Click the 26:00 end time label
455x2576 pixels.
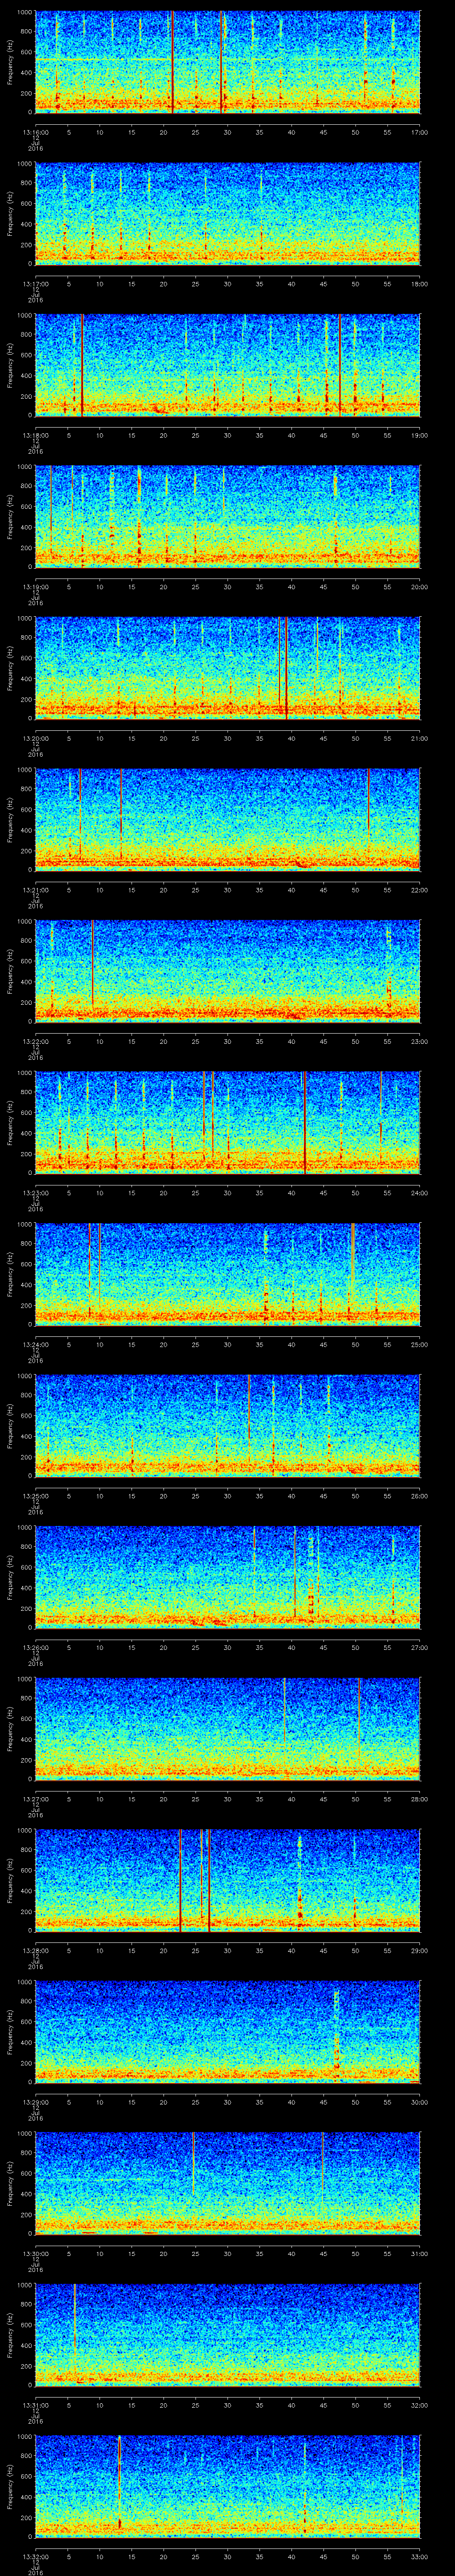420,1496
